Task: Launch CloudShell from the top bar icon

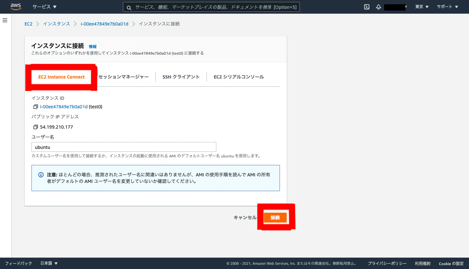Action: pyautogui.click(x=367, y=7)
